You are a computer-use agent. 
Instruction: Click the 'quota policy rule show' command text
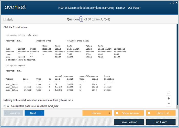point(24,35)
